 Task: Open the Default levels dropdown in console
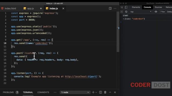tap(170, 12)
